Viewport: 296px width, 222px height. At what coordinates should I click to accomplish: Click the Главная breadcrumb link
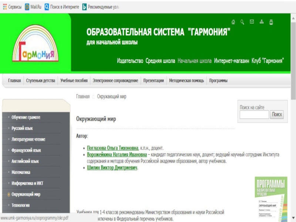coord(83,97)
